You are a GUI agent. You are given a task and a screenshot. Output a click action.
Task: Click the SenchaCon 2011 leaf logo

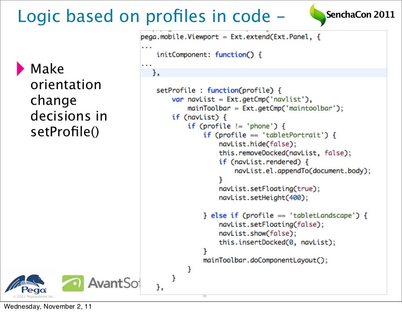(x=317, y=15)
